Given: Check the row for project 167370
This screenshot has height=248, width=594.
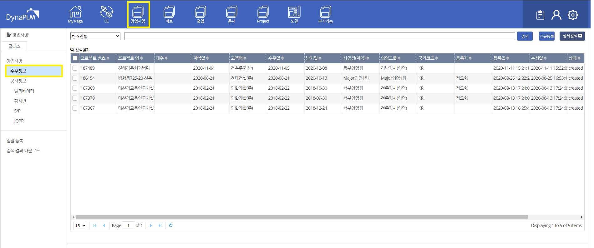Looking at the screenshot, I should tap(75, 98).
